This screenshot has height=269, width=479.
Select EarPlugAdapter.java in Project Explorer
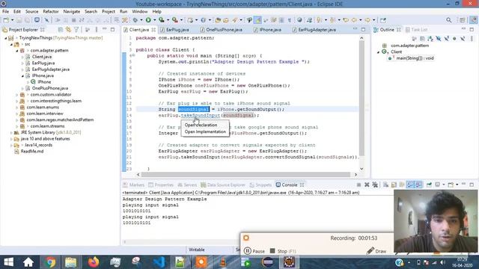coord(51,69)
